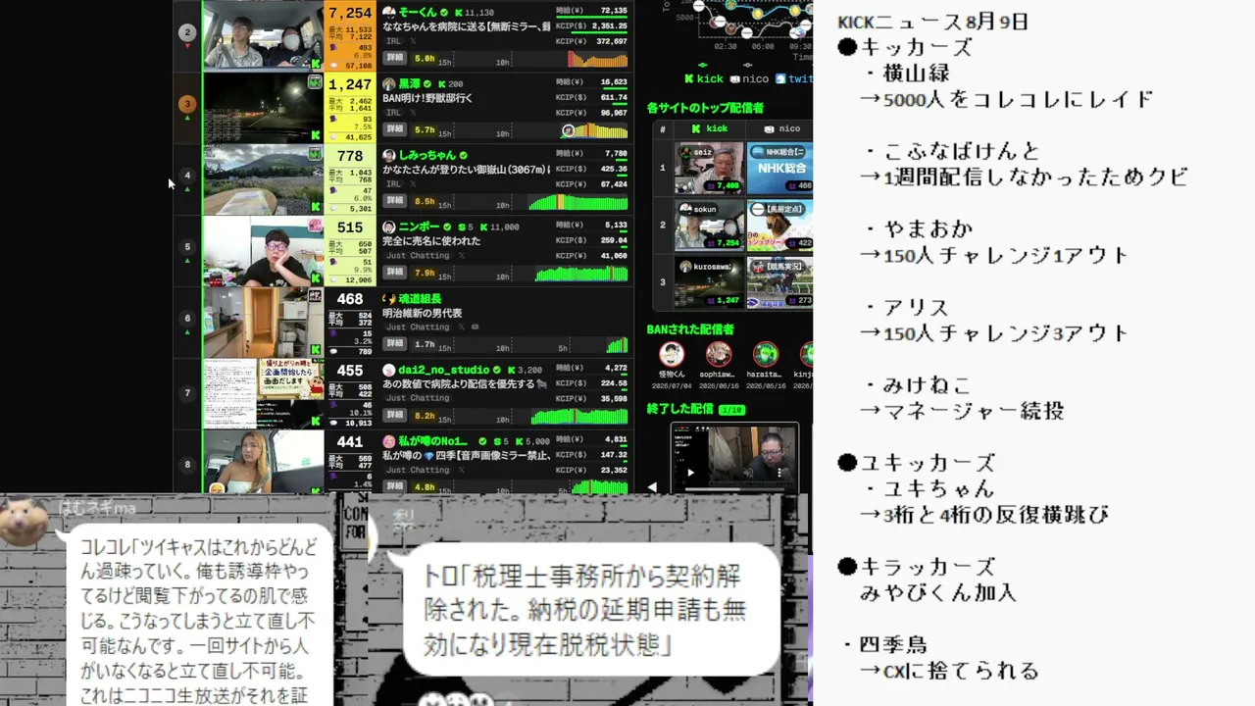Click banned streamer haraita's avatar
1255x706 pixels.
(766, 354)
